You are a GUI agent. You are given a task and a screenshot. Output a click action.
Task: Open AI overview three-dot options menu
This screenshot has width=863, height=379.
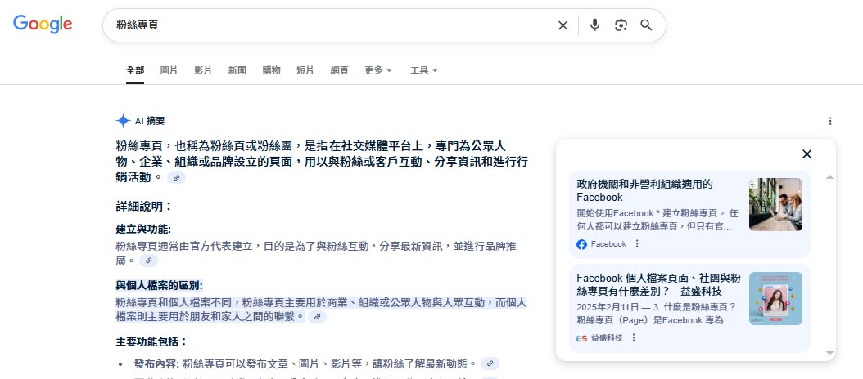pyautogui.click(x=830, y=121)
